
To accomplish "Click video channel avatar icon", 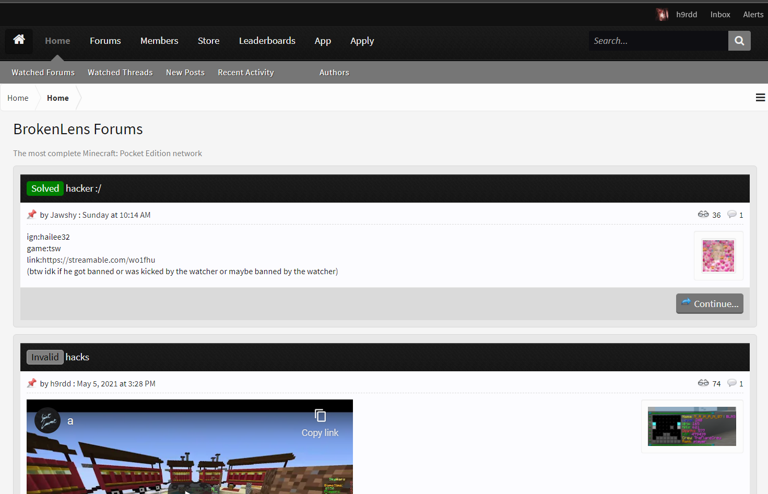I will (48, 420).
